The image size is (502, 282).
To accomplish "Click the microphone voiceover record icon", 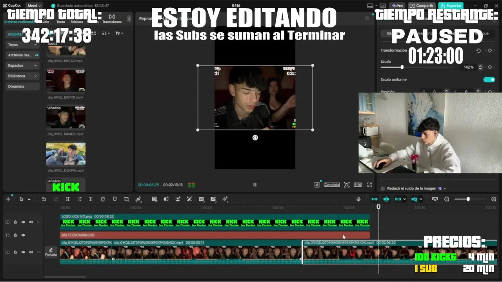I will 358,199.
